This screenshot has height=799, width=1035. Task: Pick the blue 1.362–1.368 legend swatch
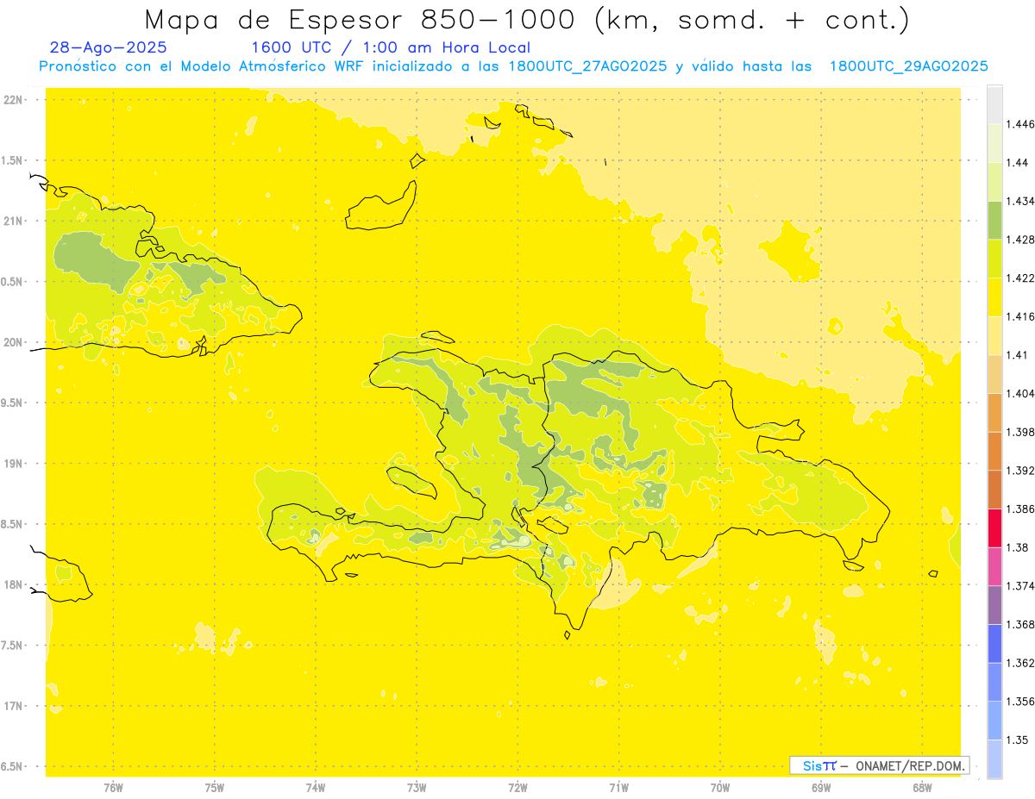pyautogui.click(x=994, y=644)
